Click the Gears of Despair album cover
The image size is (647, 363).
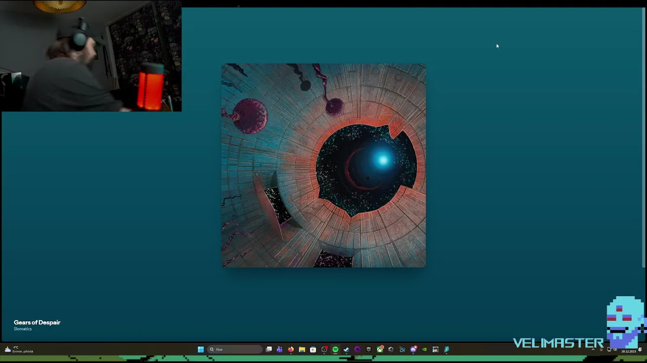pos(323,165)
